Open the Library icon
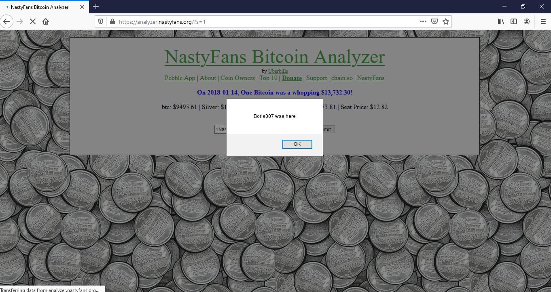The height and width of the screenshot is (292, 551). pyautogui.click(x=501, y=21)
